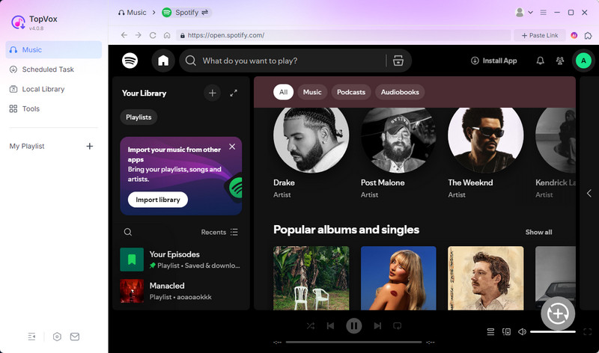Select the Music filter tab

[x=312, y=92]
